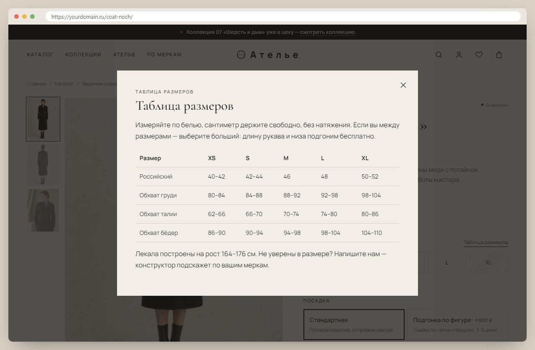Click the Российский row label
The image size is (535, 350).
pos(156,176)
